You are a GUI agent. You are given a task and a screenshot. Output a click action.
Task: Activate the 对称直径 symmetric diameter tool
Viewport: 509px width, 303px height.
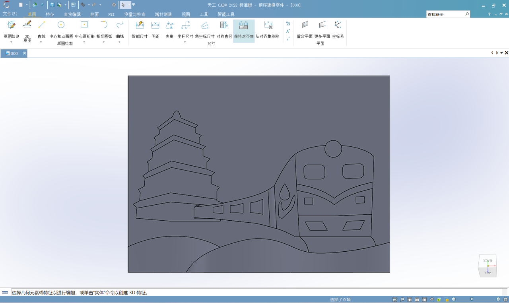click(224, 29)
